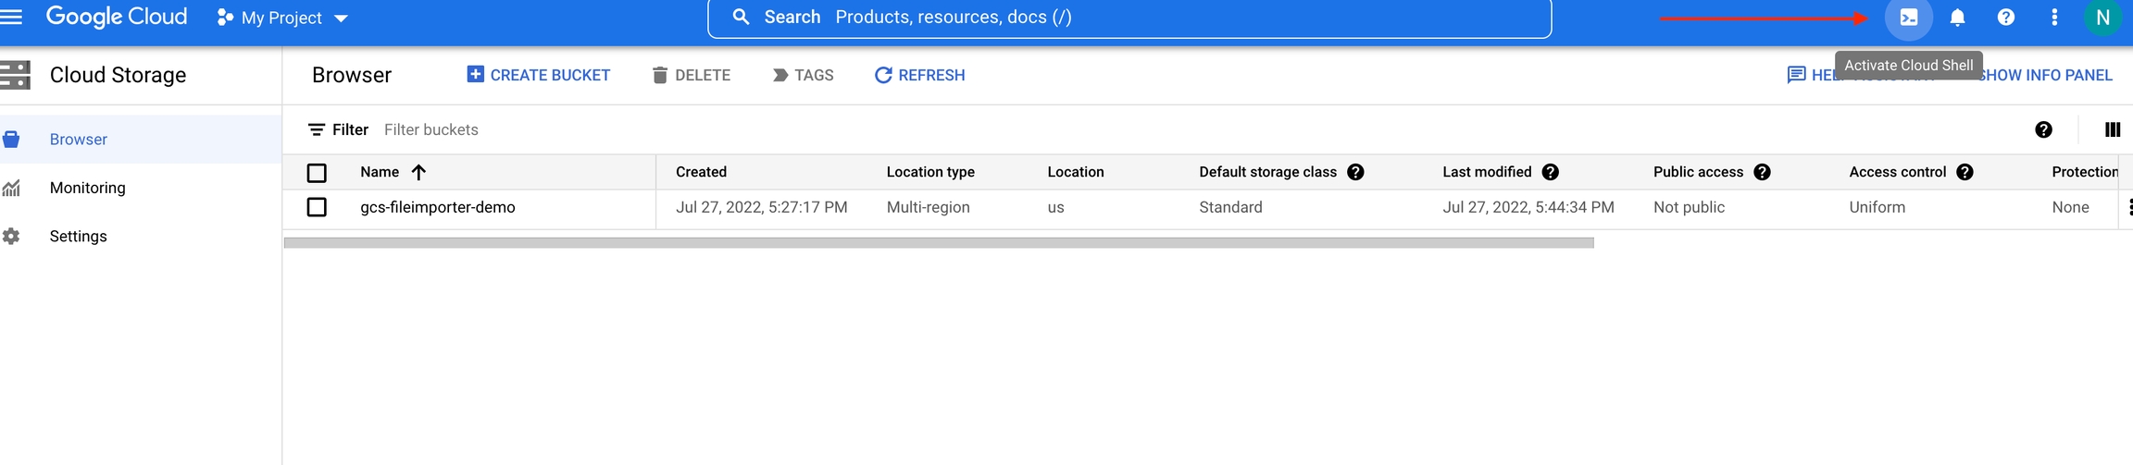
Task: Refresh the bucket list
Action: tap(919, 75)
